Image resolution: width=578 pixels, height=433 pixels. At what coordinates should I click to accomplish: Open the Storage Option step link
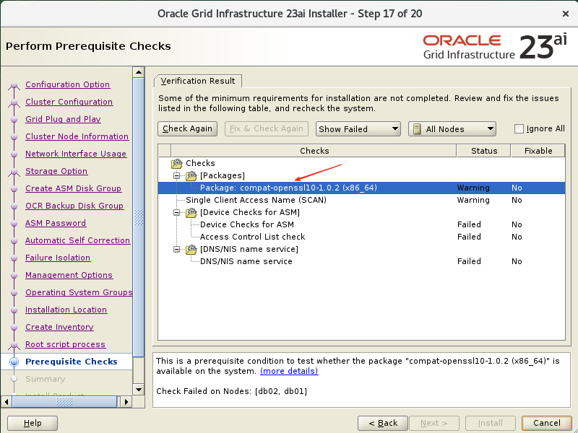pos(56,171)
